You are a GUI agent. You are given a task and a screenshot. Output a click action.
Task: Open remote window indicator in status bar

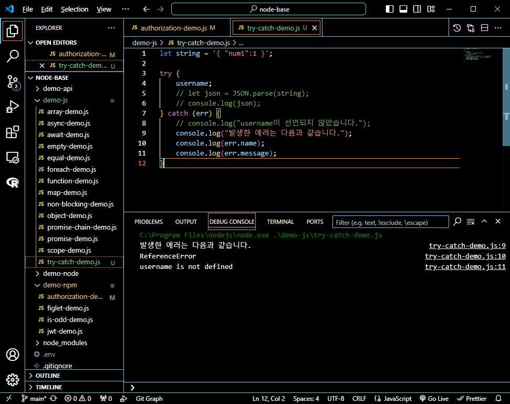(x=9, y=398)
